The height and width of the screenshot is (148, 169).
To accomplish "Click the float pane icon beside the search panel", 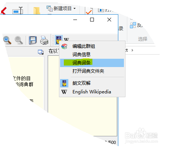I will pos(41,52).
